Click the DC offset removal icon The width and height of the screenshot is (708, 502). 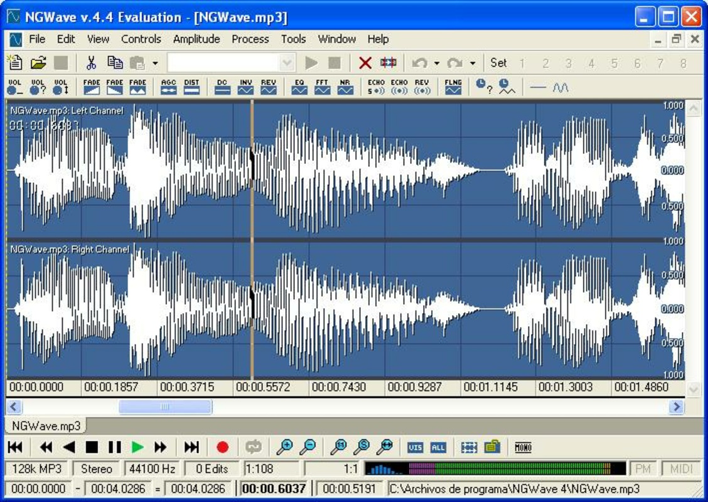coord(222,87)
